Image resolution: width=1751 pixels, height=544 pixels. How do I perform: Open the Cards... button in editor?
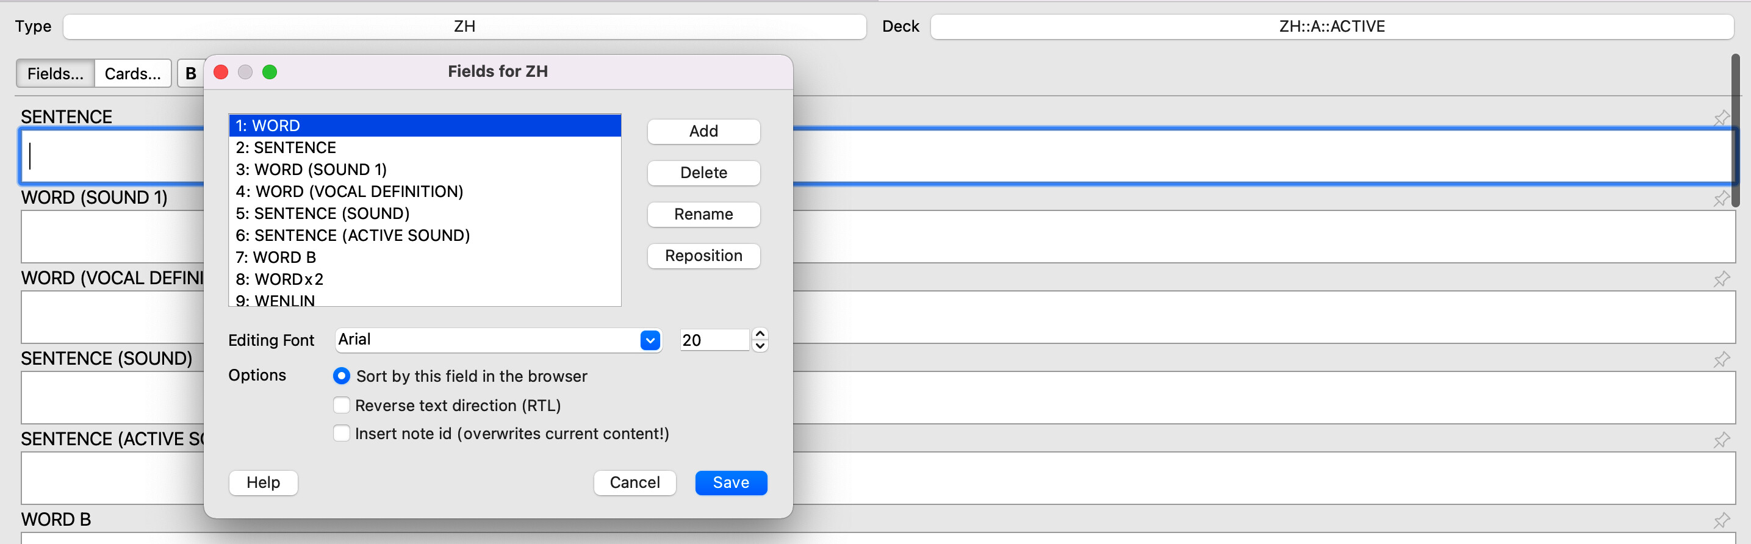(x=132, y=73)
